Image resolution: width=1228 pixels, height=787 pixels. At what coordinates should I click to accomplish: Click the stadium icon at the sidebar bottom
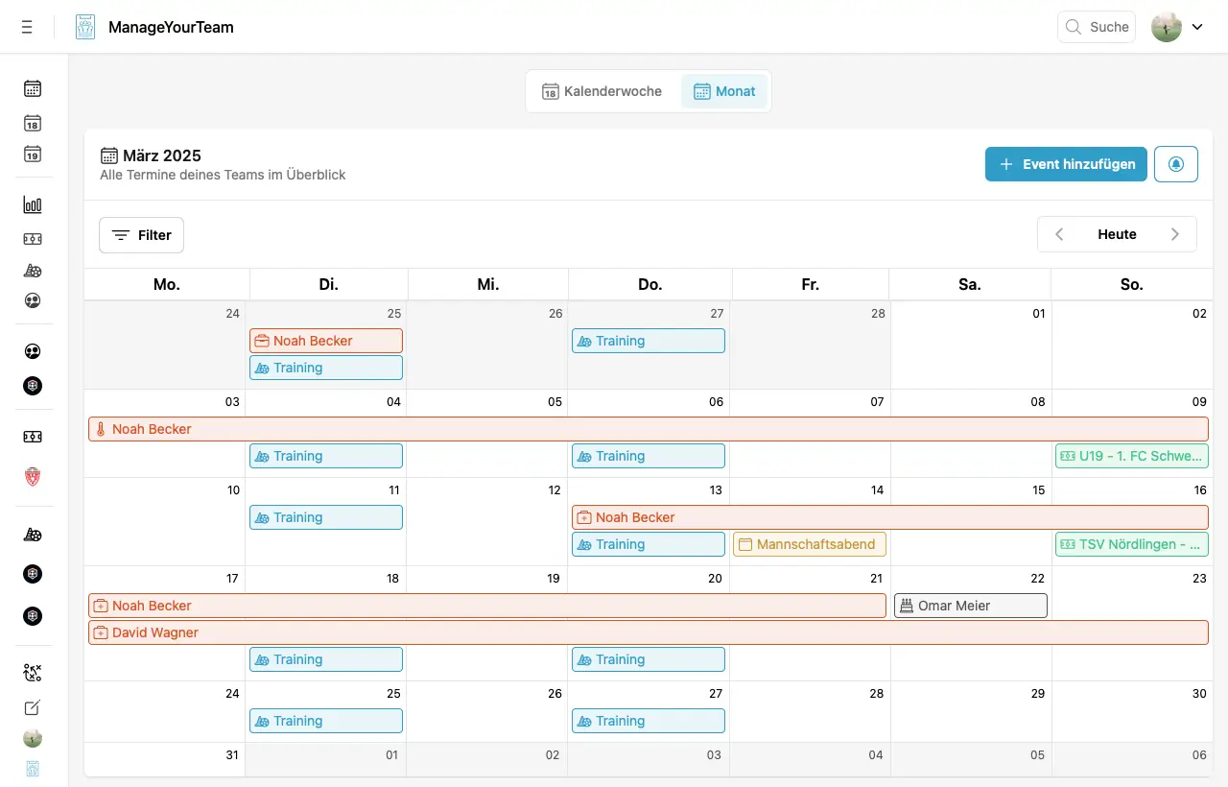point(33,769)
